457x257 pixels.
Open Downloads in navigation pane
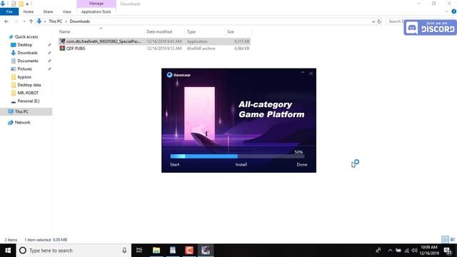[x=27, y=53]
